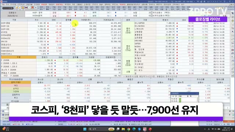235x132 pixels.
Task: Select the 상해종합 row
Action: pos(182,32)
